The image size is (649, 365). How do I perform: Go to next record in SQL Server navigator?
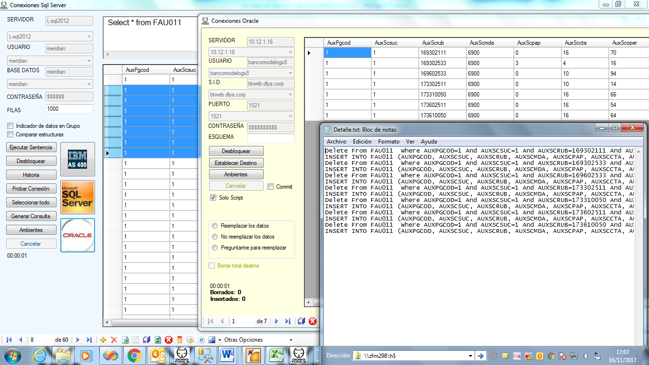[x=78, y=340]
